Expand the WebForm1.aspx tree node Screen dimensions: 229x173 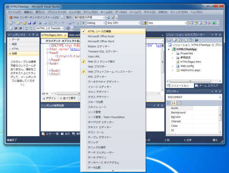(x=173, y=70)
